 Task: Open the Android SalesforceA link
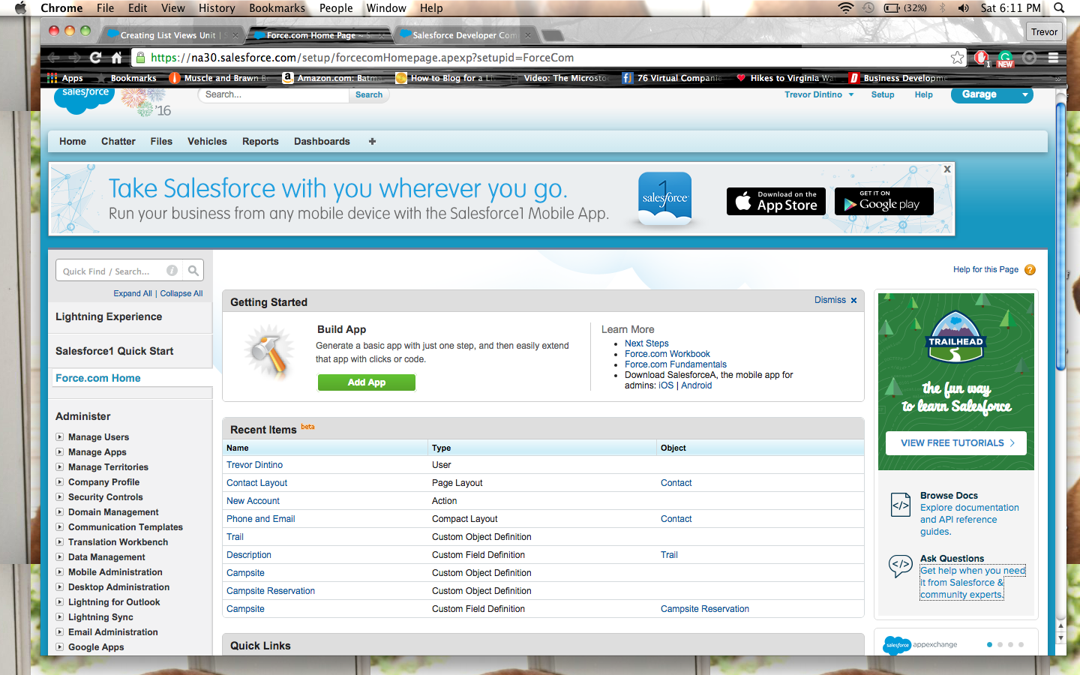tap(697, 385)
